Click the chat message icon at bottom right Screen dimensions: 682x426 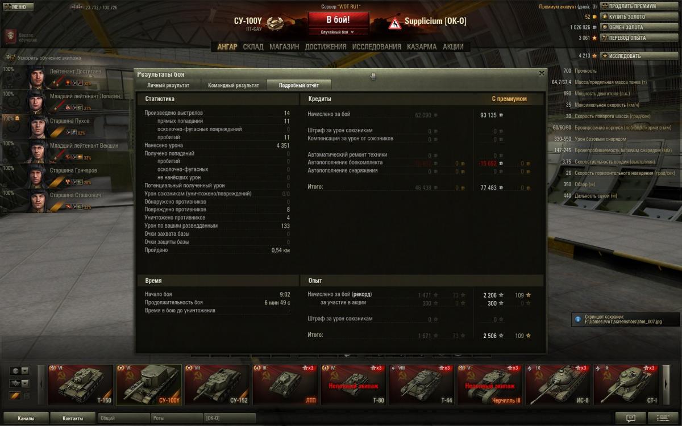(x=631, y=419)
